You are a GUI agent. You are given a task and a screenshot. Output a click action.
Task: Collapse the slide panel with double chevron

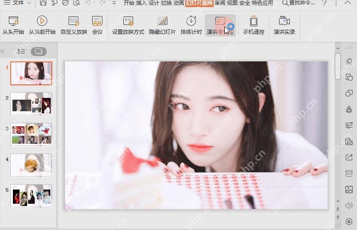coord(3,51)
